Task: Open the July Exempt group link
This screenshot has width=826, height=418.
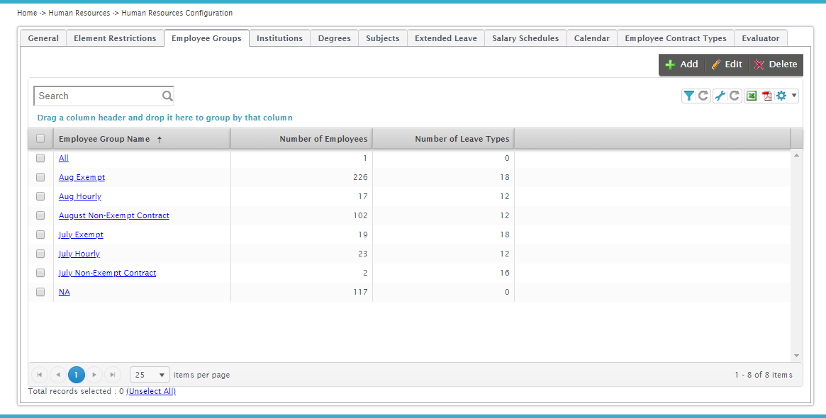Action: pyautogui.click(x=81, y=235)
